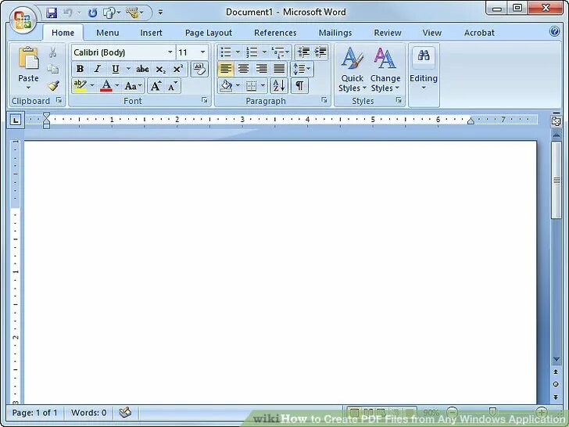Open line spacing dropdown
Viewport: 569px width, 427px height.
(x=302, y=69)
